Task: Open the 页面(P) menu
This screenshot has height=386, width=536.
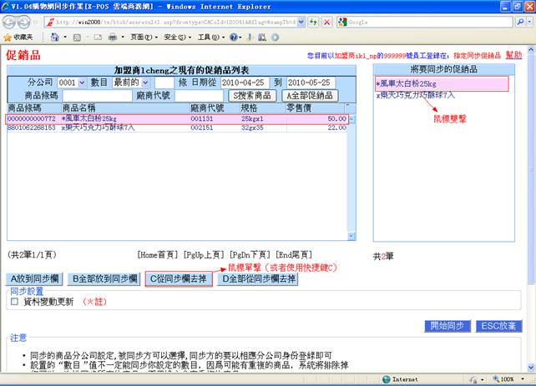Action: [x=141, y=38]
